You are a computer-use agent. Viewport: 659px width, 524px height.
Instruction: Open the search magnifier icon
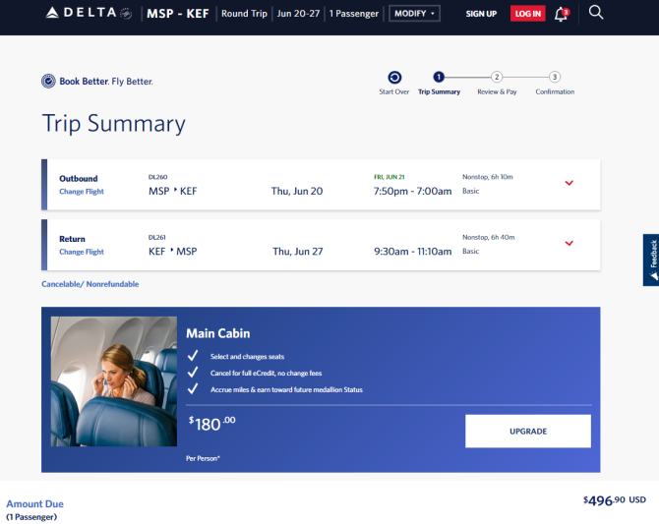[x=595, y=12]
